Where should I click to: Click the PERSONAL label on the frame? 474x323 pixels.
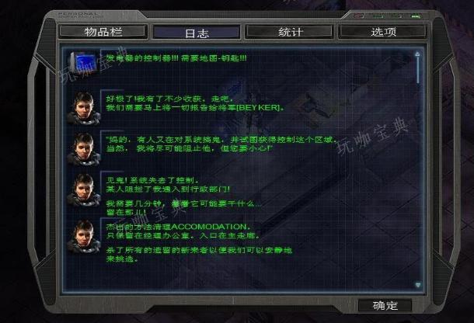pos(78,14)
